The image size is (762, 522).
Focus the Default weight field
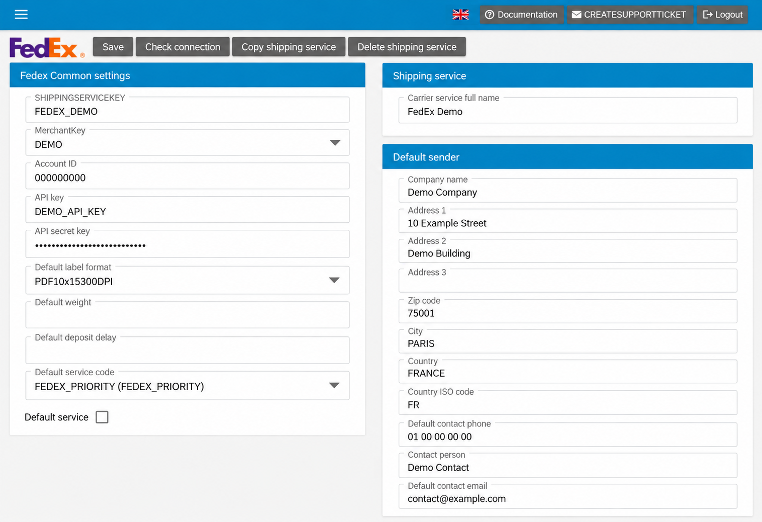(x=187, y=315)
